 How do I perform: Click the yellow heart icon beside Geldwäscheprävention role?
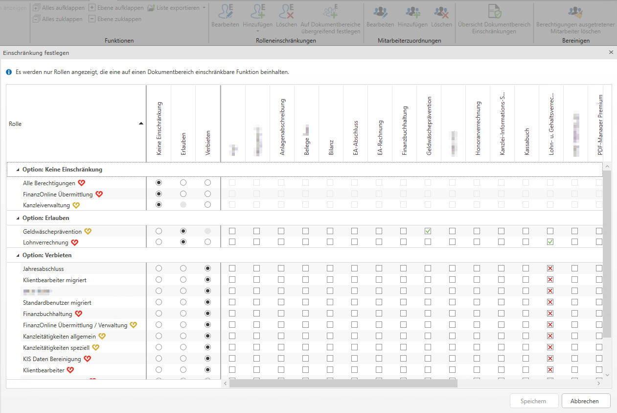tap(88, 231)
